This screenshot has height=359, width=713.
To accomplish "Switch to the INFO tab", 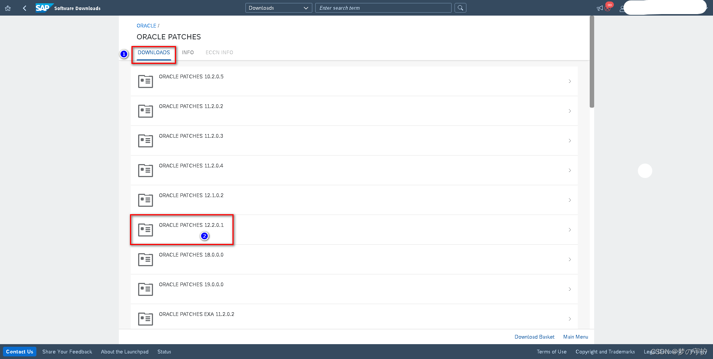I will coord(188,53).
